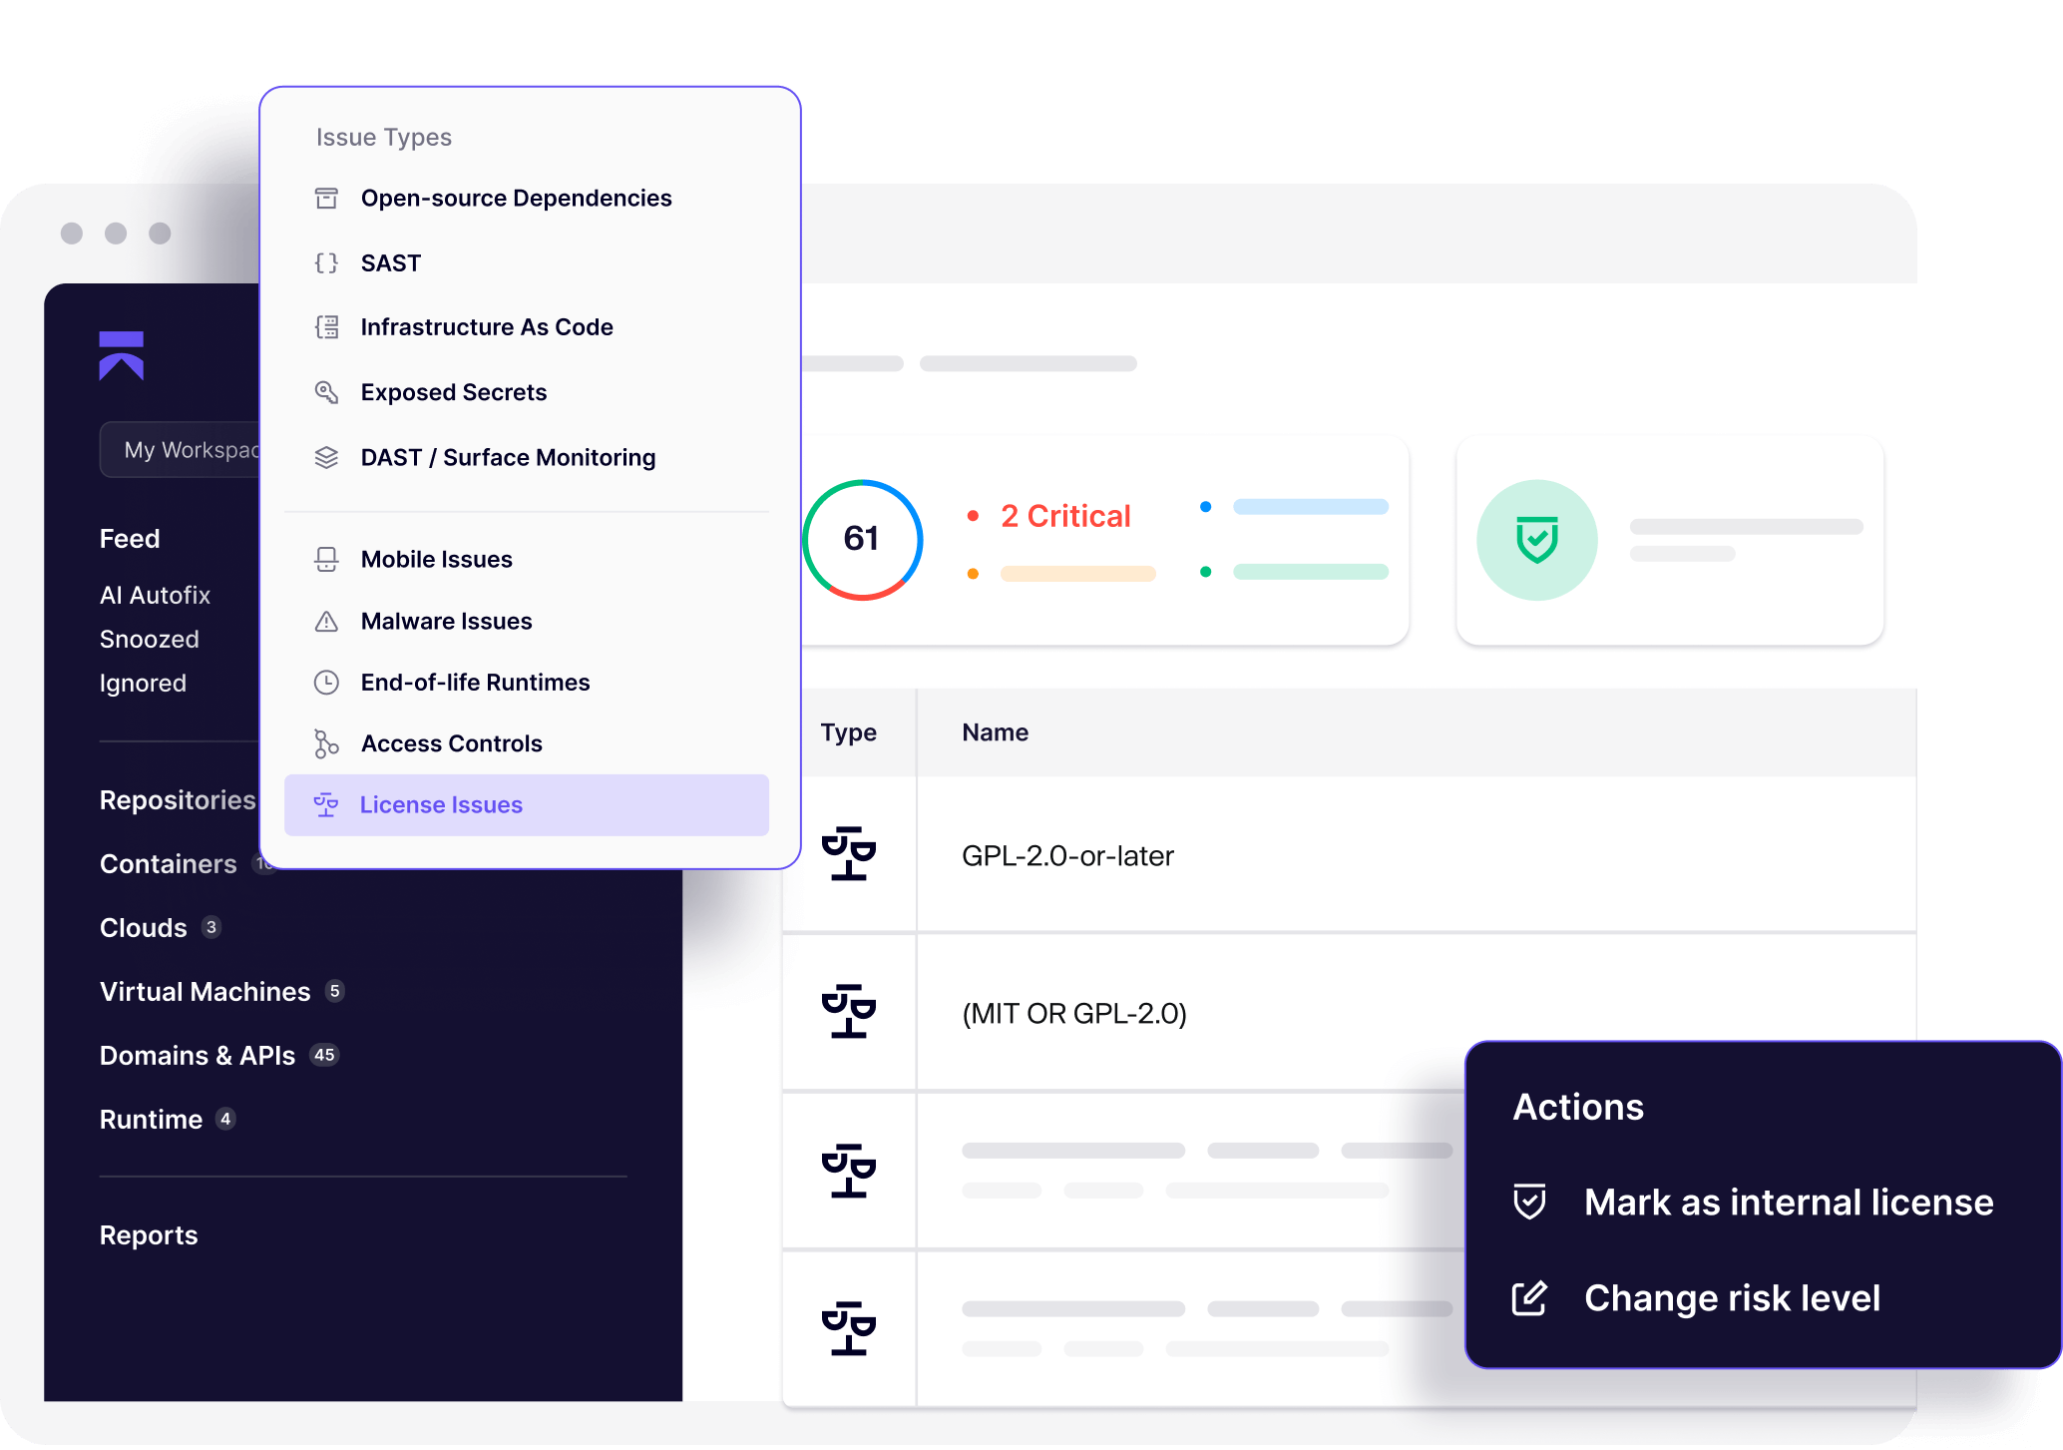This screenshot has width=2063, height=1450.
Task: Click the 61 score progress ring
Action: [x=862, y=540]
